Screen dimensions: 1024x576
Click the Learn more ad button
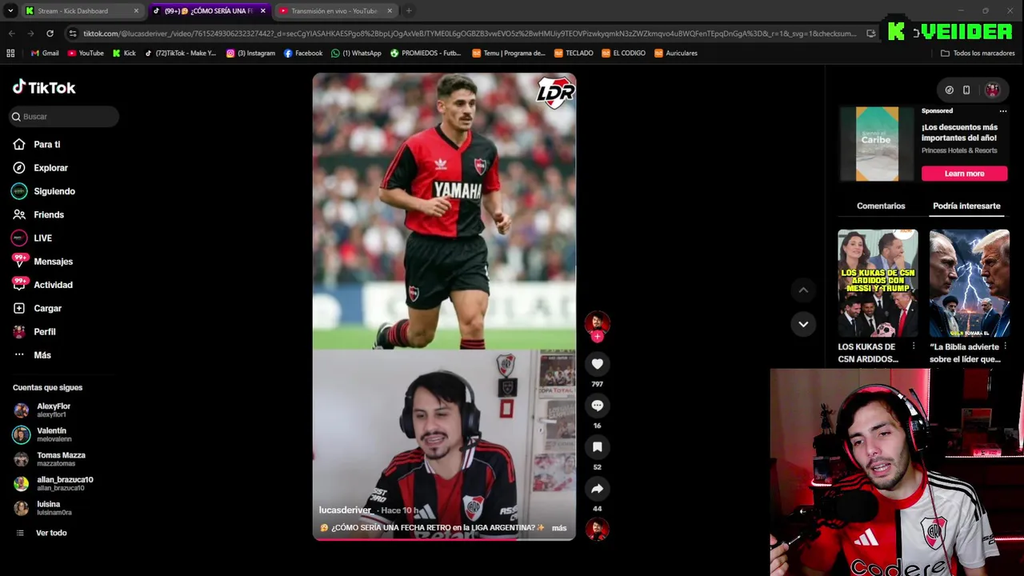coord(964,174)
